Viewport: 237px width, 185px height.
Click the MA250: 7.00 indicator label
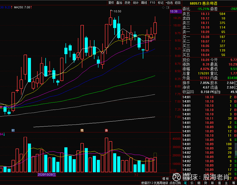click(22, 7)
